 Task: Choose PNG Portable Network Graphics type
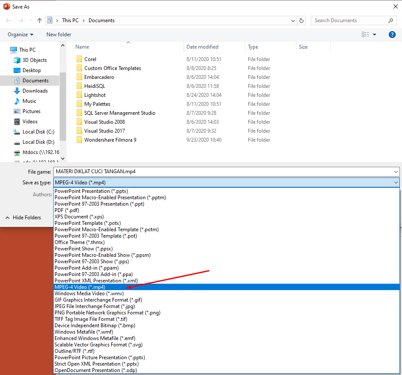(227, 313)
